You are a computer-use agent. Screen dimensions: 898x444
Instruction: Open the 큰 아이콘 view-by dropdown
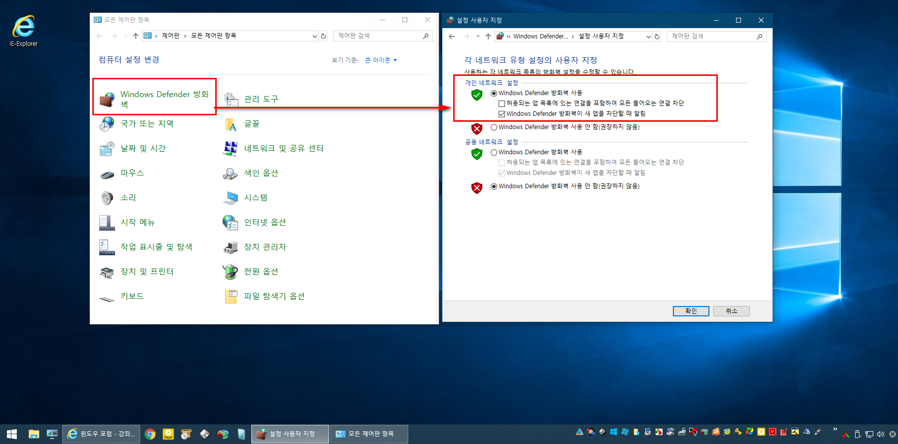pos(381,60)
